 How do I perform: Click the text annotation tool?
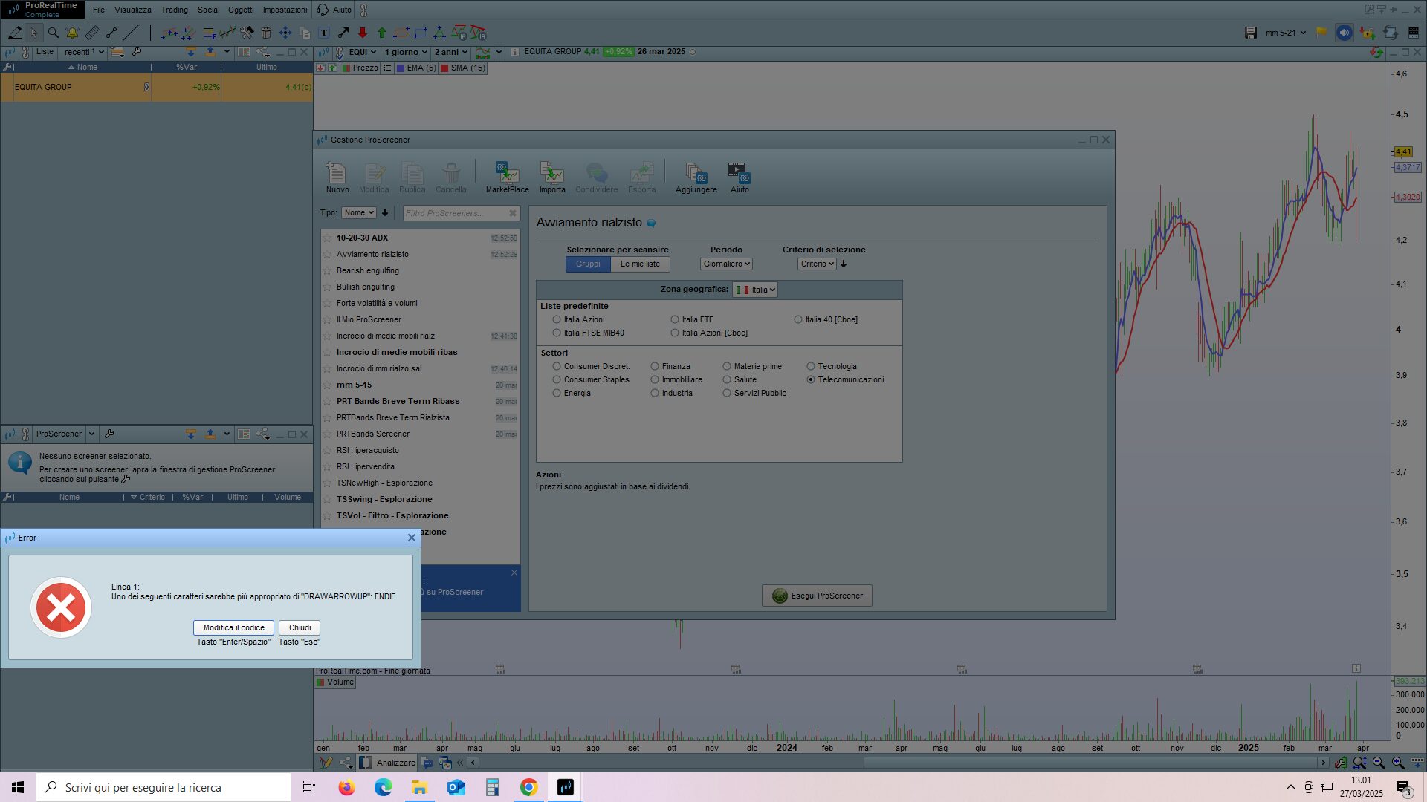(324, 33)
